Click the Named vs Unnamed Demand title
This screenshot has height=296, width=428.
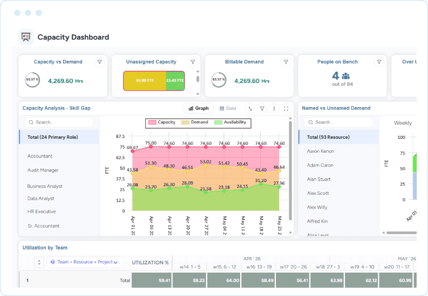point(336,108)
